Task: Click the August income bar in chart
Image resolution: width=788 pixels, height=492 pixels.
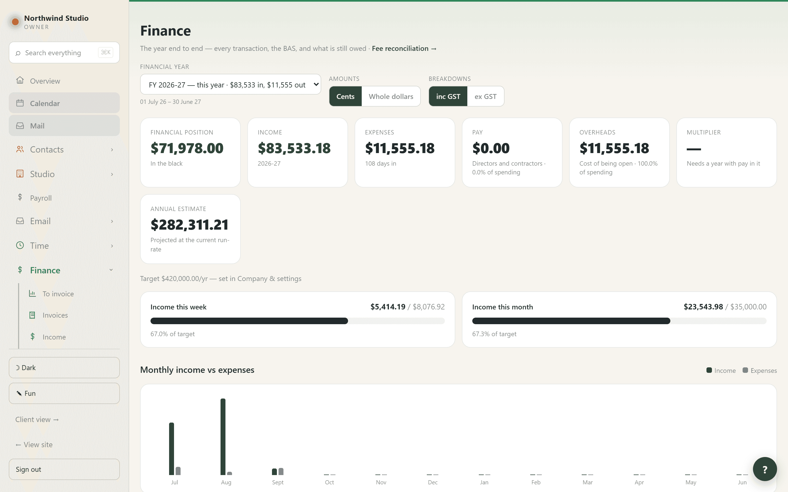Action: coord(223,436)
